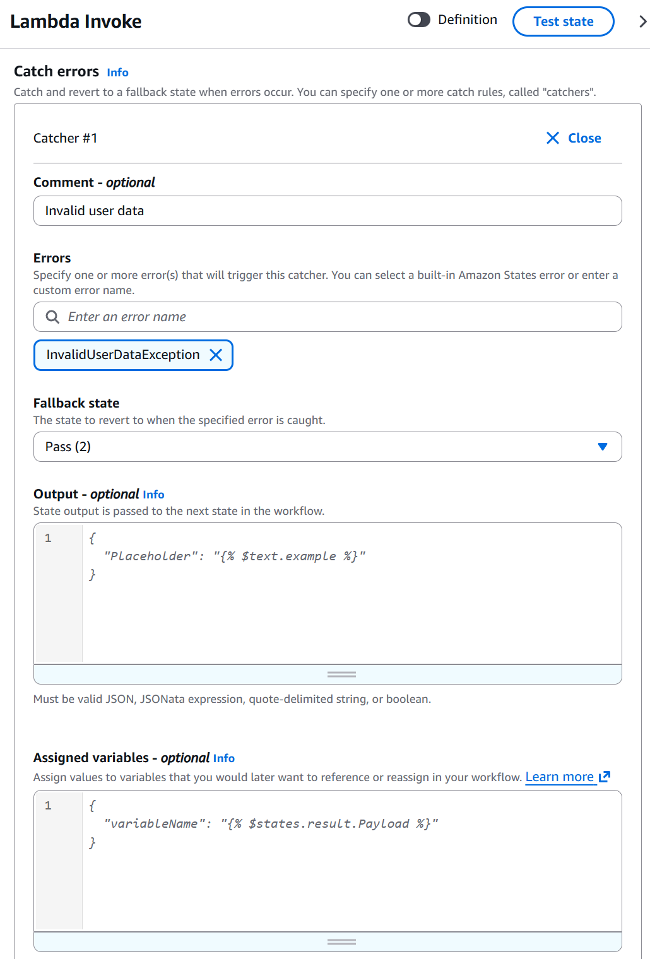Remove the InvalidUserDataException error tag
Image resolution: width=650 pixels, height=959 pixels.
coord(216,355)
